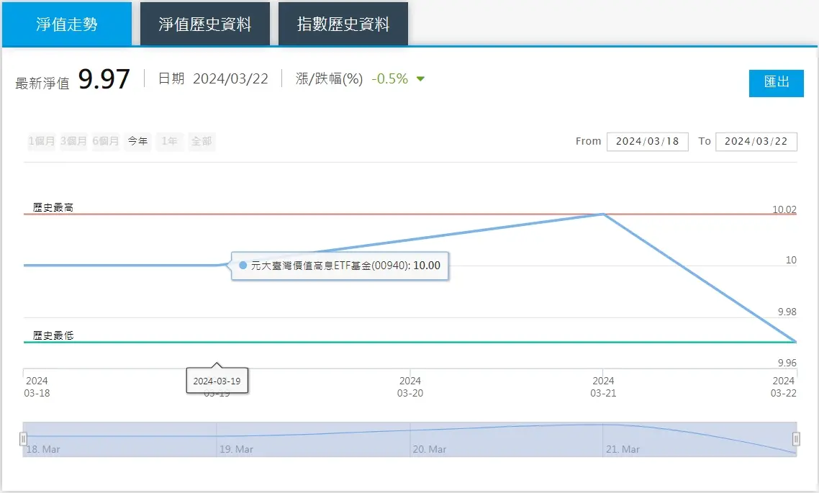Viewport: 819px width, 493px height.
Task: Click the From date field 2024/03/18
Action: click(647, 142)
